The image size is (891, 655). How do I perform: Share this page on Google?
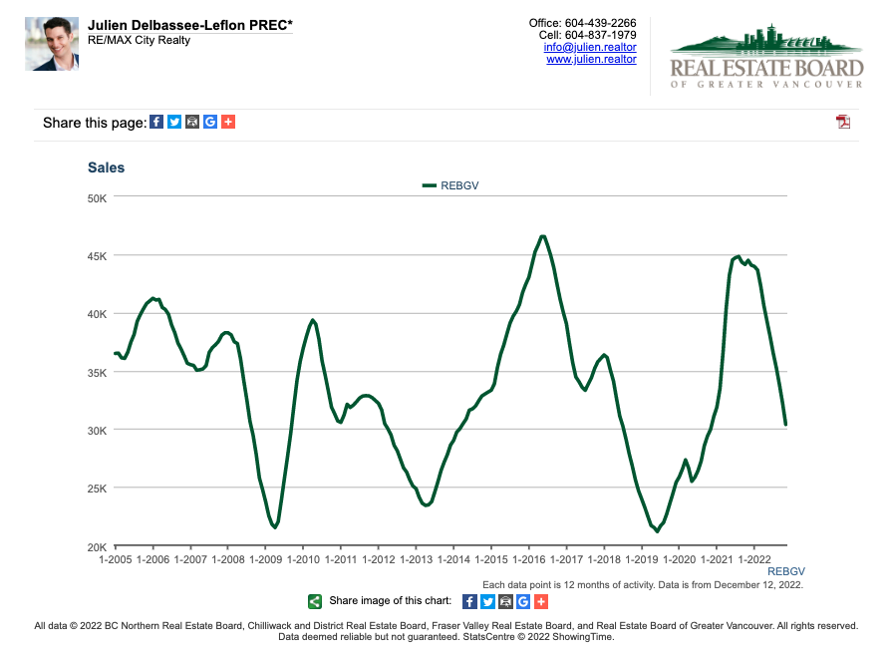209,122
